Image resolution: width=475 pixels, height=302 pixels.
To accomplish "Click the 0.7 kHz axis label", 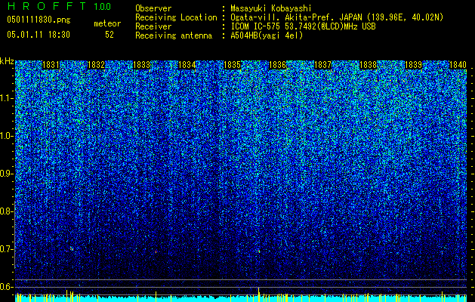I will [7, 249].
